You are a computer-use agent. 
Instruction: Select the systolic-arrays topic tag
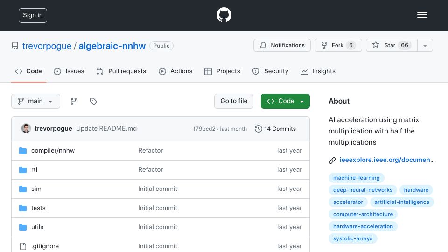353,238
